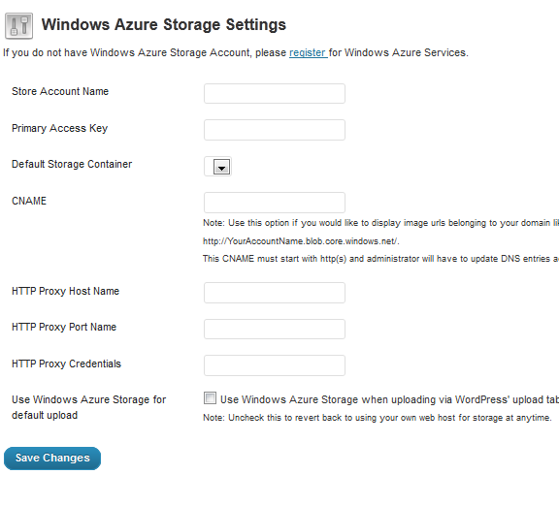Focus the HTTP Proxy Credentials field
The image size is (559, 506).
(274, 365)
